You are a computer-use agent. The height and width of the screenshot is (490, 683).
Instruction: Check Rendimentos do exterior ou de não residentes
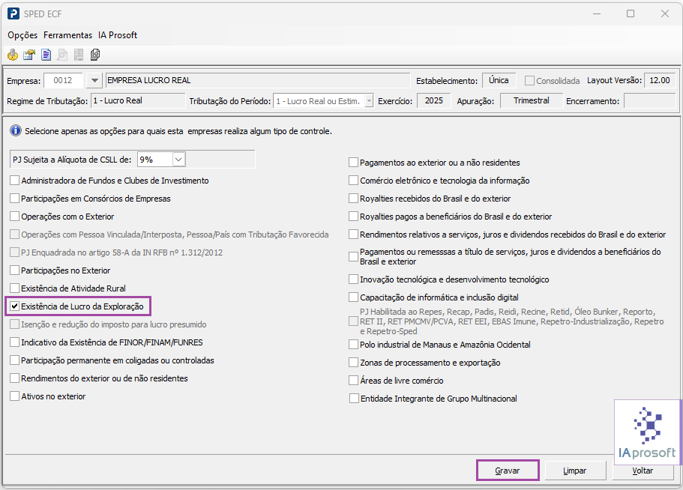coord(15,378)
